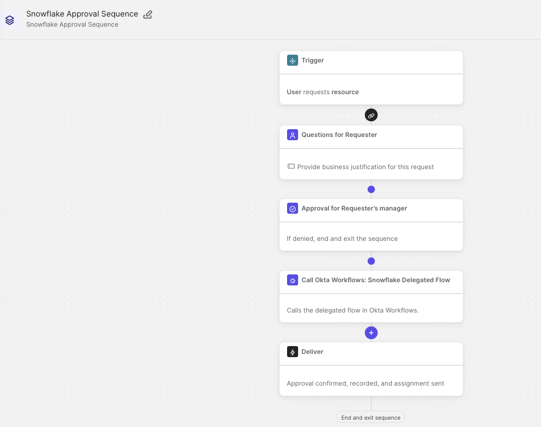This screenshot has height=427, width=541.
Task: Click the text field icon beside business justification
Action: [x=291, y=166]
